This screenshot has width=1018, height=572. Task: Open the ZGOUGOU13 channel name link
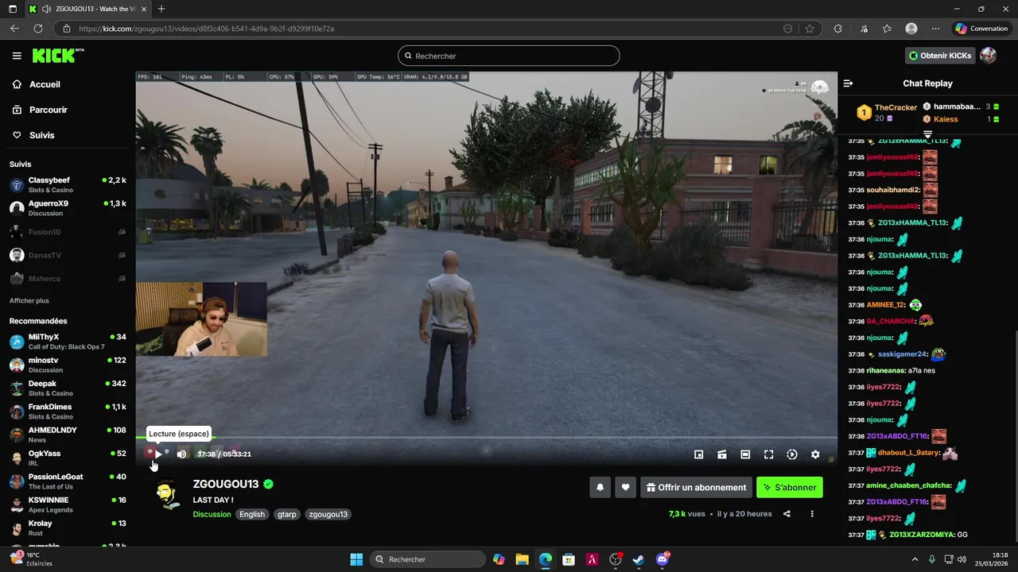pyautogui.click(x=226, y=484)
